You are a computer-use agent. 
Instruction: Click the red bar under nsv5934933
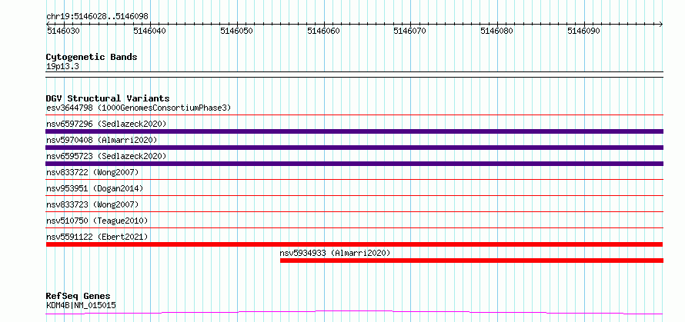[x=472, y=261]
